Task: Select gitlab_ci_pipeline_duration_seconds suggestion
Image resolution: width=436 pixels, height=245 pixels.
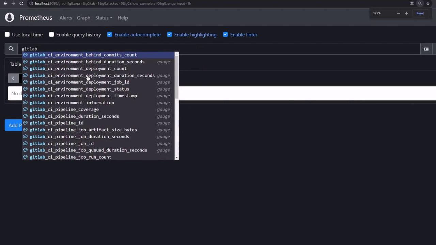Action: (98, 116)
